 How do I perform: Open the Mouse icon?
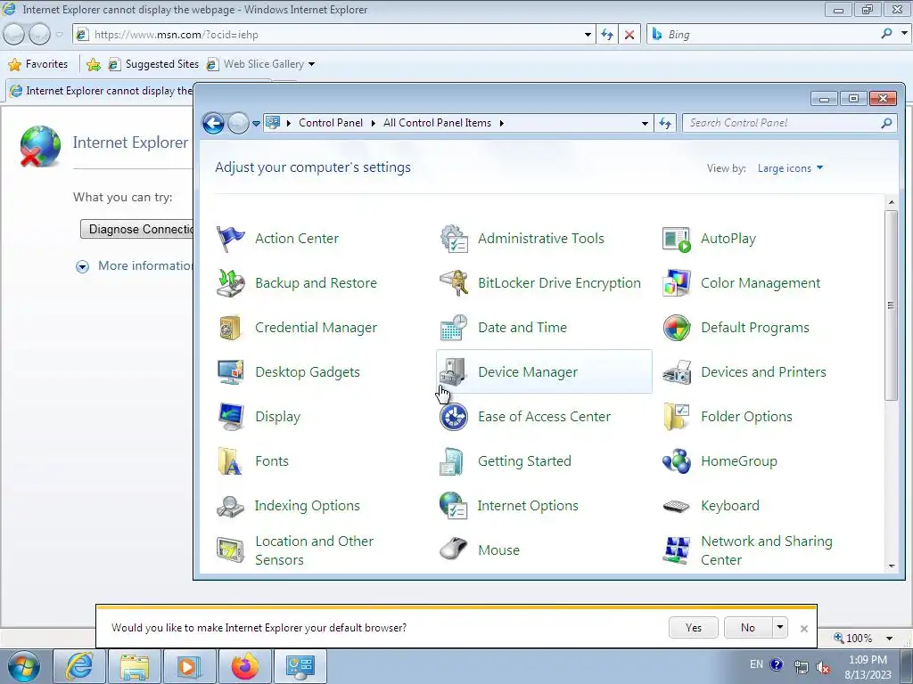[454, 550]
